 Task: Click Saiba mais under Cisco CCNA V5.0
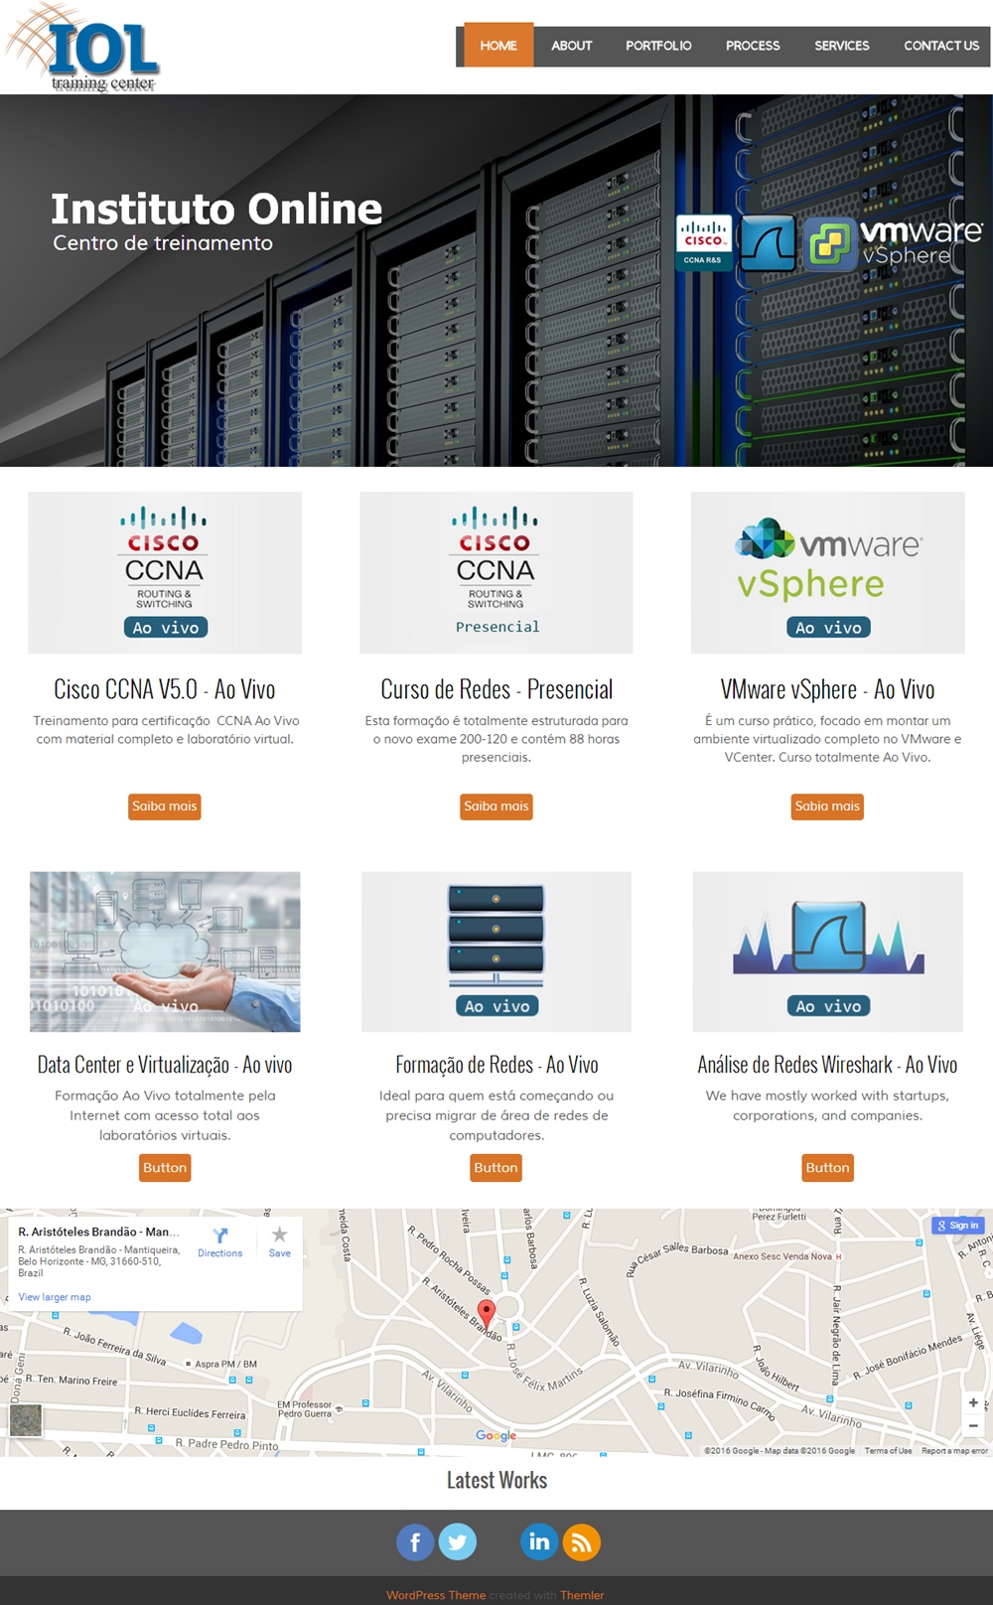165,806
